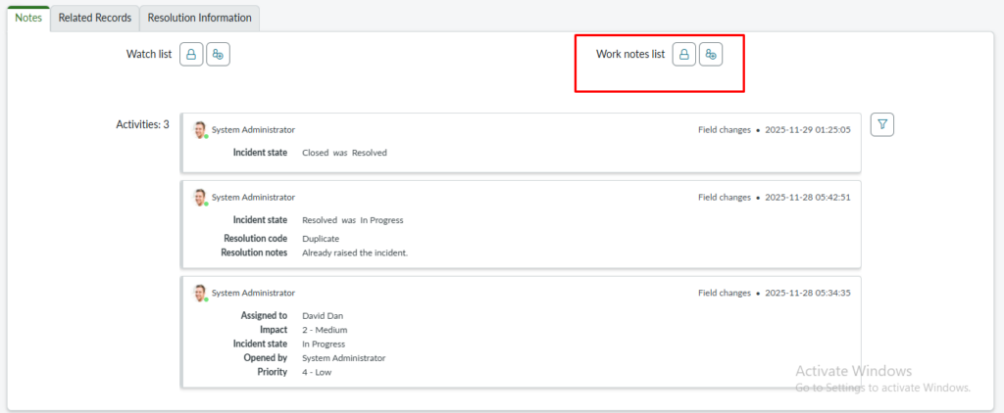
Task: Click avatar on the Resolution code Duplicate activity
Action: click(x=200, y=197)
